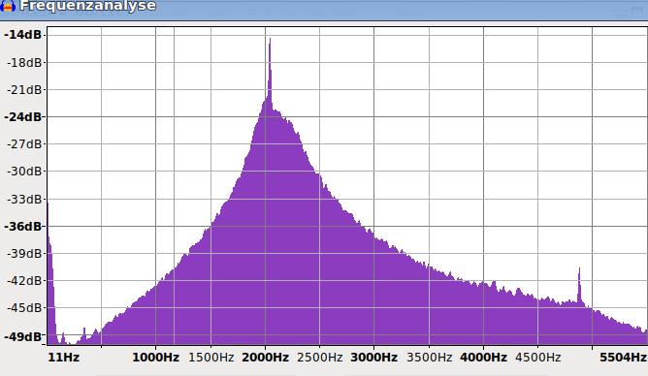
Task: Click the 3000Hz frequency axis label
Action: pyautogui.click(x=374, y=358)
